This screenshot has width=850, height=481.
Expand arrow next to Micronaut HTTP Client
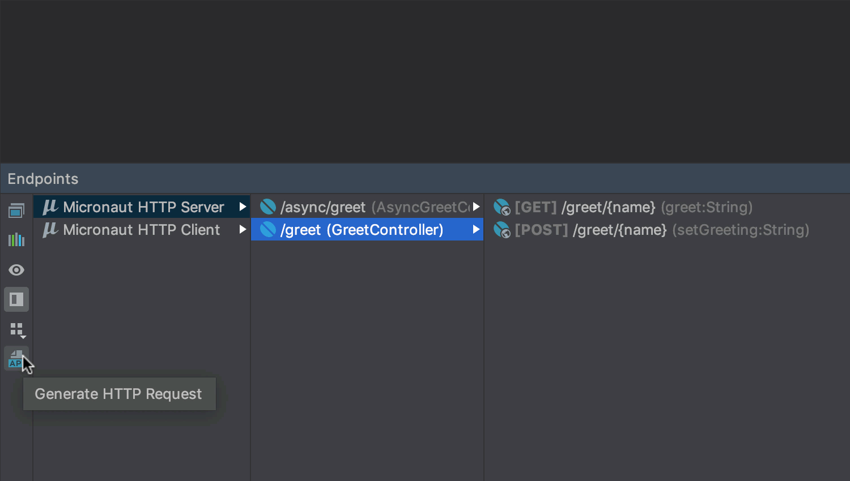pyautogui.click(x=243, y=229)
